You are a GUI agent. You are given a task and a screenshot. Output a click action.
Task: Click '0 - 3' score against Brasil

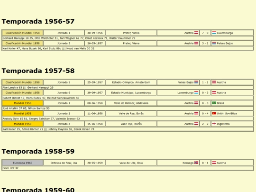[205, 103]
